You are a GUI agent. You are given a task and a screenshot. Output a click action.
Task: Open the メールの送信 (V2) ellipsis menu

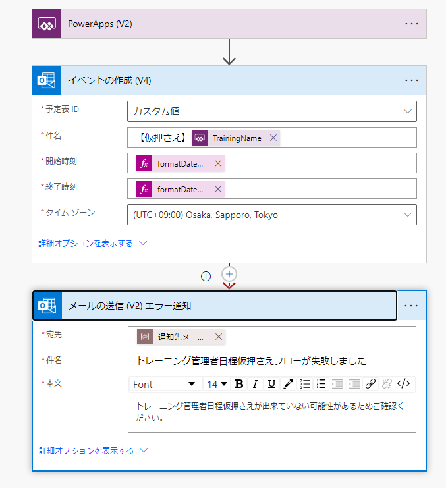[411, 306]
